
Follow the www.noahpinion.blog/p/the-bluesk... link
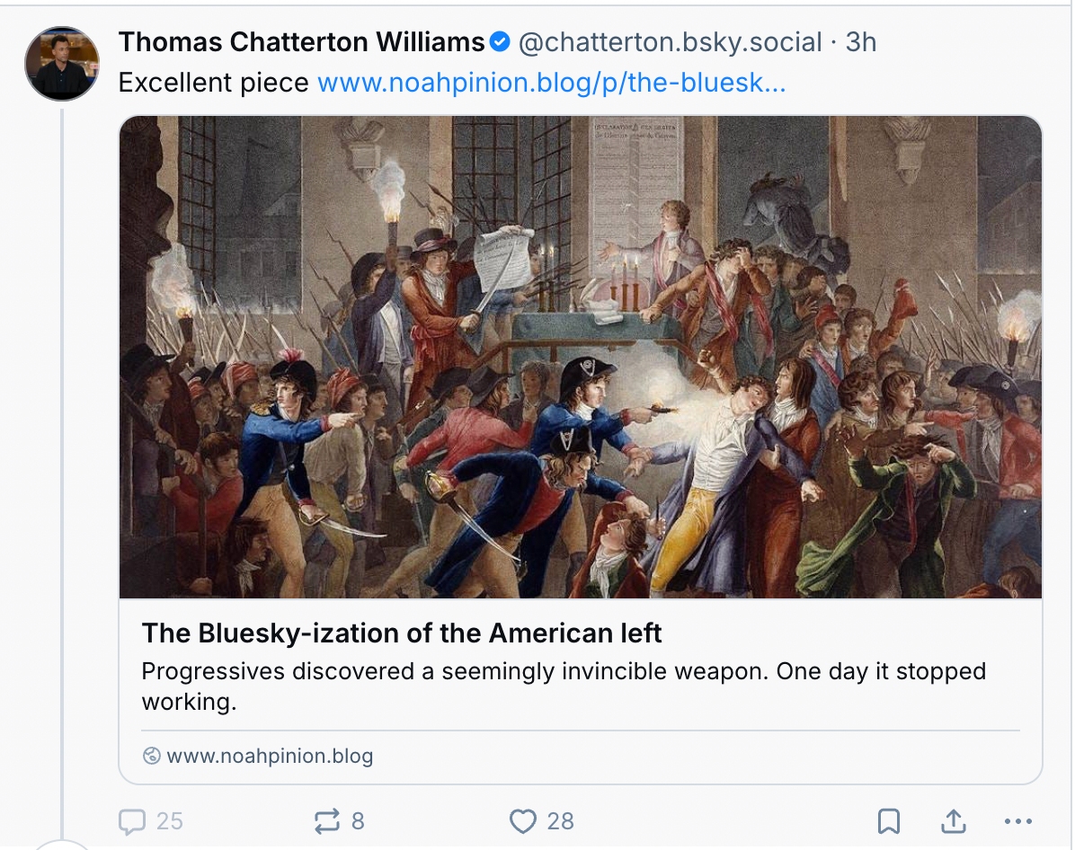552,84
